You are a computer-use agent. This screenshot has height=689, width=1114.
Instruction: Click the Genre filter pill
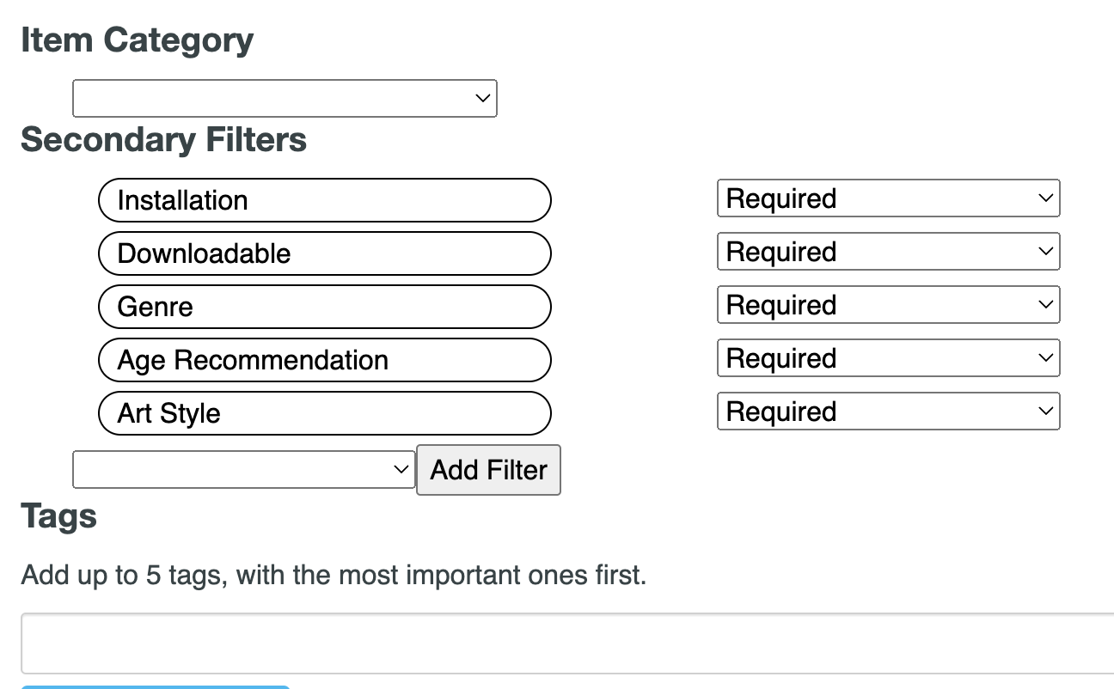pos(324,306)
